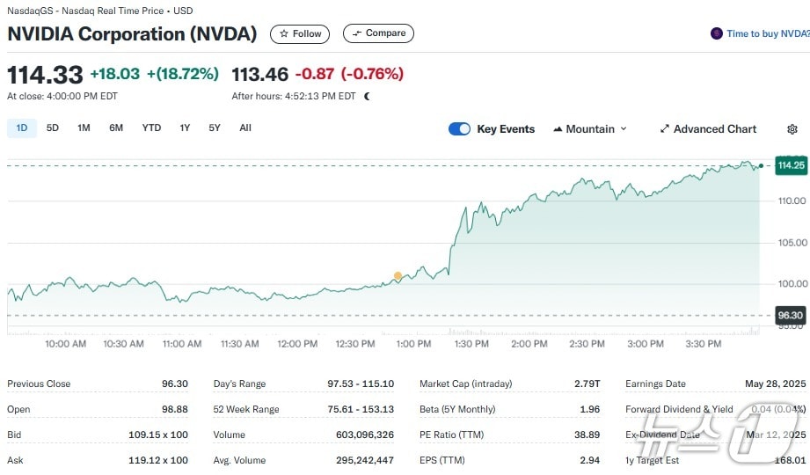Viewport: 810px width, 475px height.
Task: Click the star icon in Follow button
Action: (284, 33)
